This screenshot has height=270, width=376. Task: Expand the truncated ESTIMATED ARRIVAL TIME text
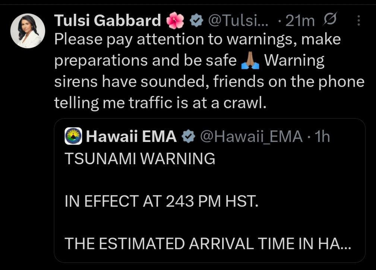click(x=208, y=244)
